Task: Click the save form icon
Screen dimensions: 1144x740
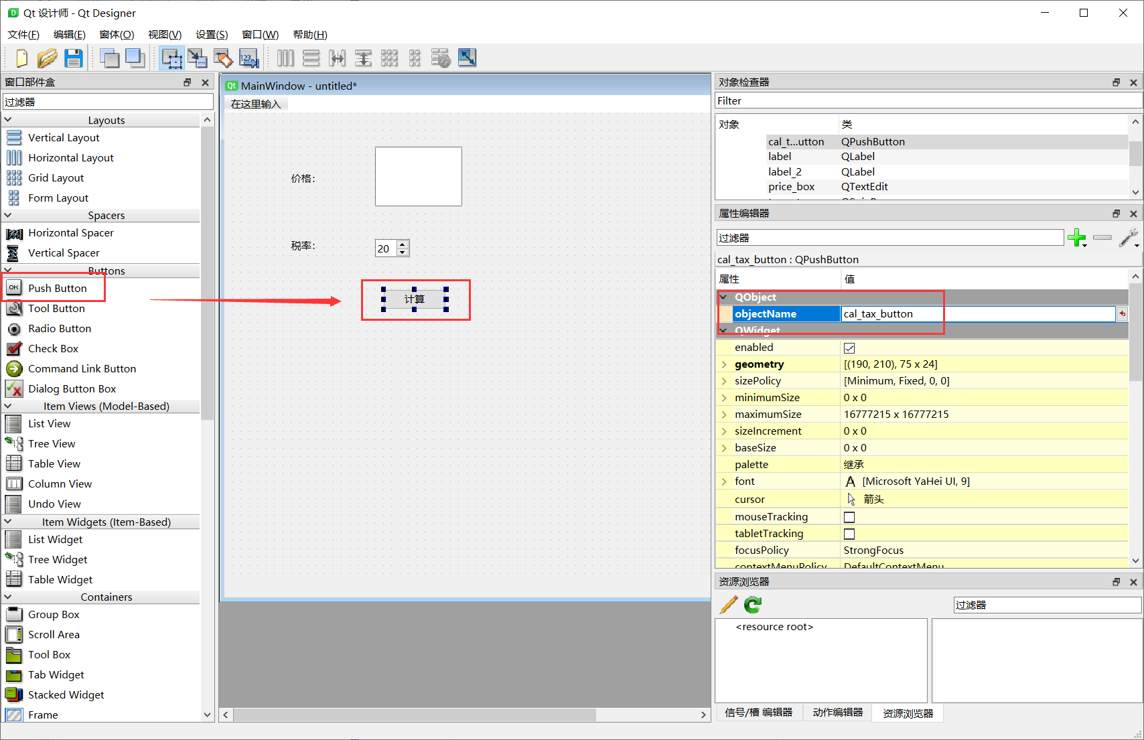Action: pyautogui.click(x=74, y=58)
